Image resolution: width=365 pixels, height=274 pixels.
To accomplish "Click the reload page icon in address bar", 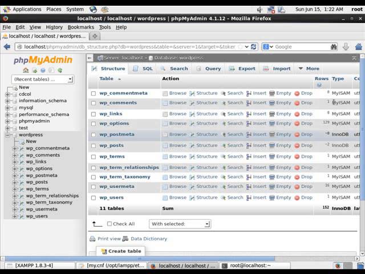I will pyautogui.click(x=253, y=47).
